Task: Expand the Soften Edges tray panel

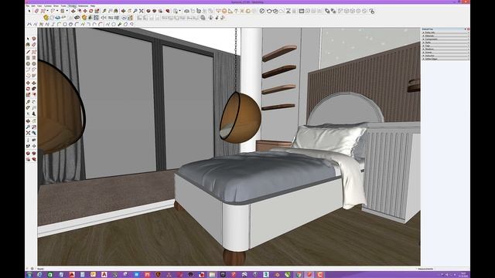Action: [x=445, y=59]
